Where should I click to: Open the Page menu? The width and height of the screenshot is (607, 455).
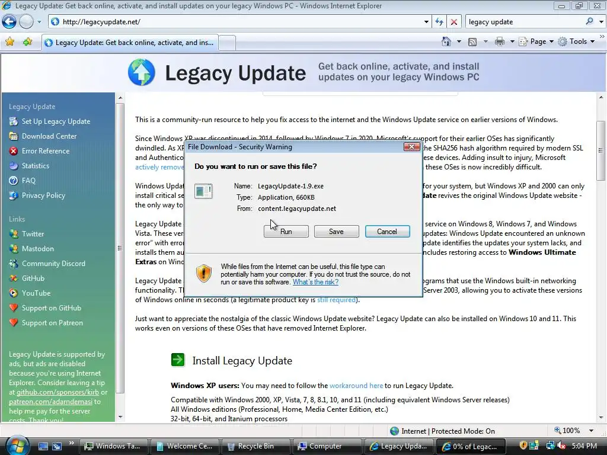coord(536,41)
